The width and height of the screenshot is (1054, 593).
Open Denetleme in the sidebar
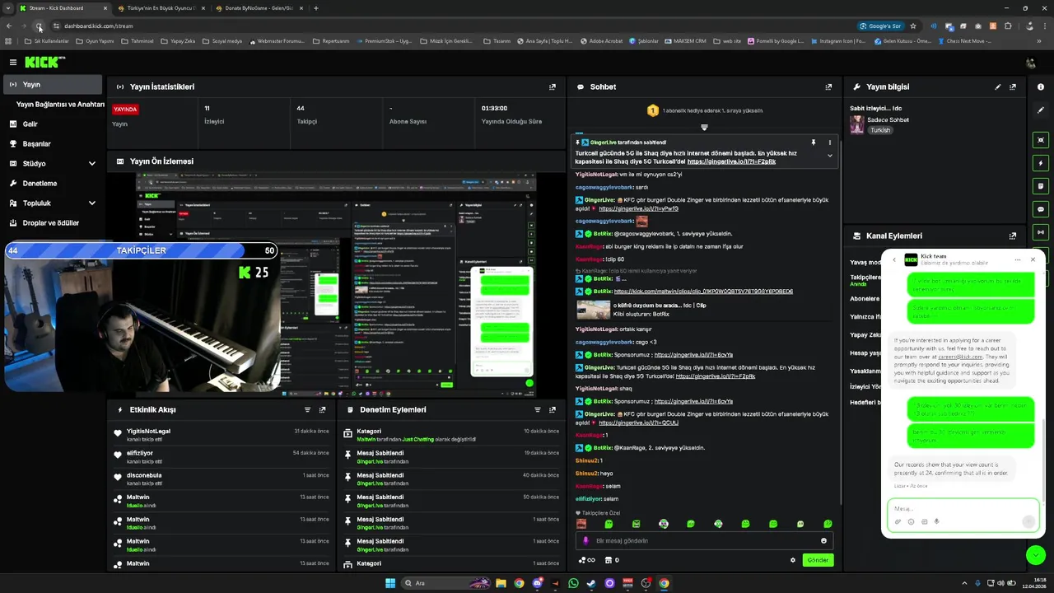click(53, 184)
